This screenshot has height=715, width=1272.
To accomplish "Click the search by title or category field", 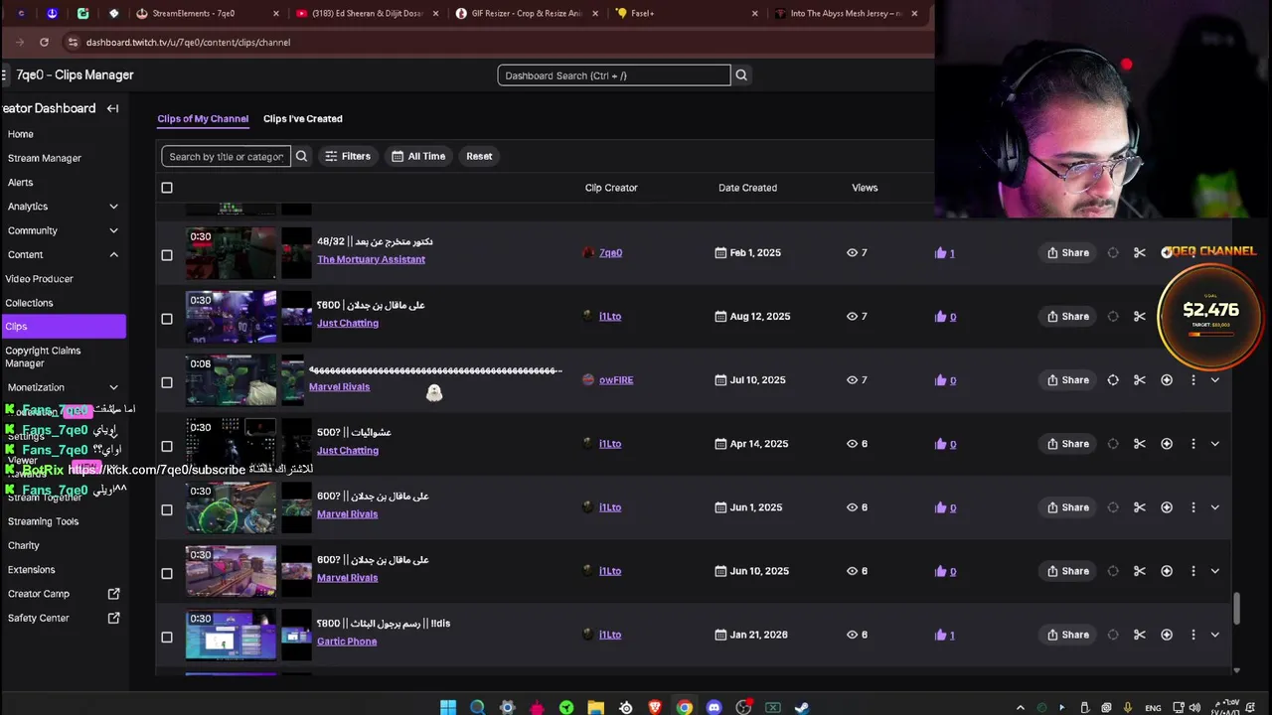I will (226, 156).
